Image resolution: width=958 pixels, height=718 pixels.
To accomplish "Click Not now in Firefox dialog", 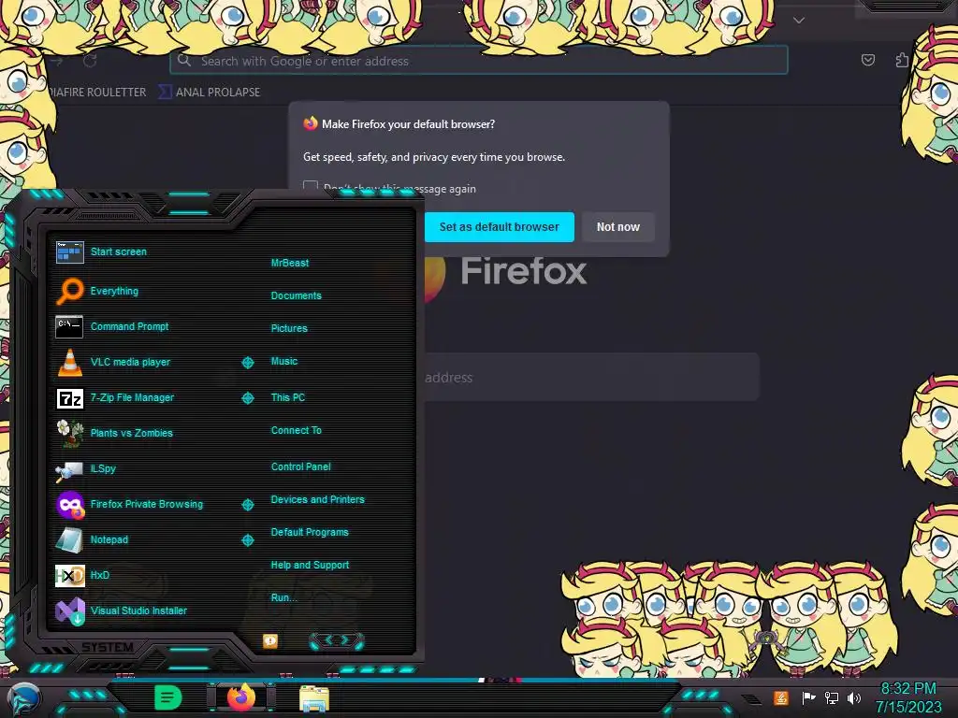I will pyautogui.click(x=617, y=227).
